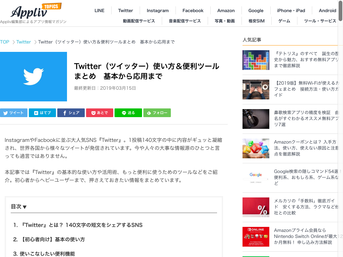
Task: Read the 【2019版】無料Wi-Fi article
Action: click(306, 89)
